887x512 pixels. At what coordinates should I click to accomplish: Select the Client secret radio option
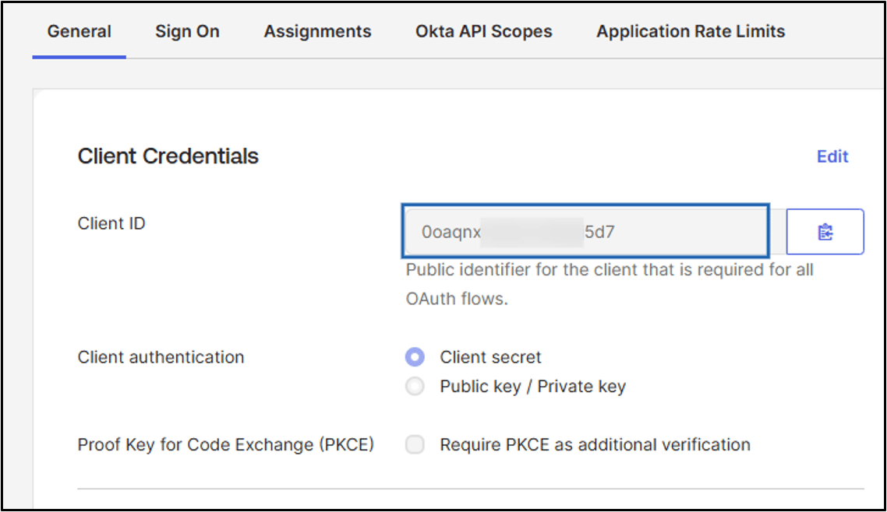click(415, 356)
